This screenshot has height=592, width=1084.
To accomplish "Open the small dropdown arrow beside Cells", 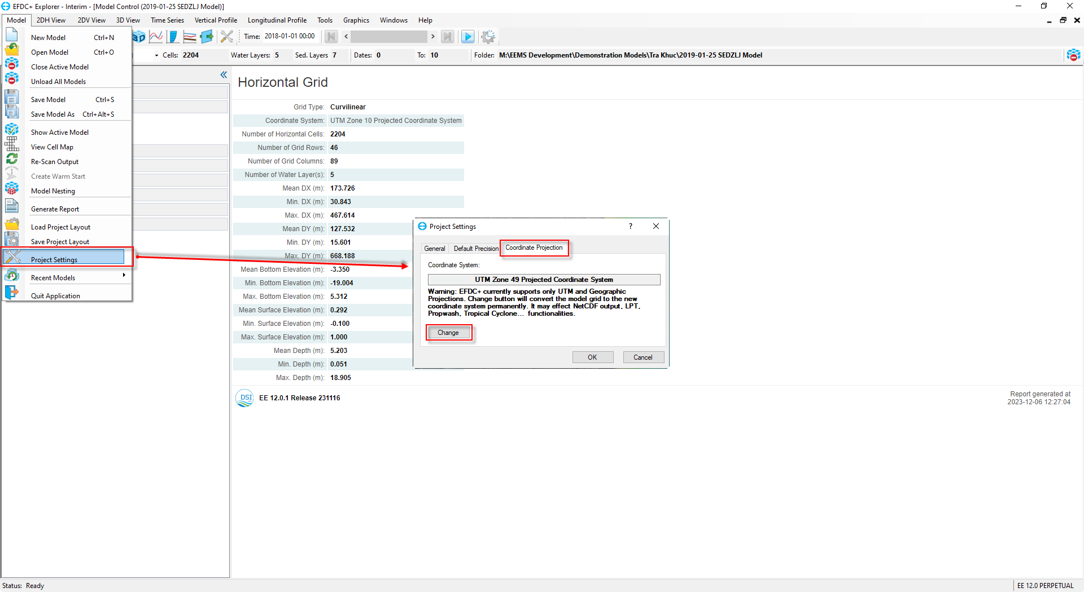I will [x=156, y=55].
